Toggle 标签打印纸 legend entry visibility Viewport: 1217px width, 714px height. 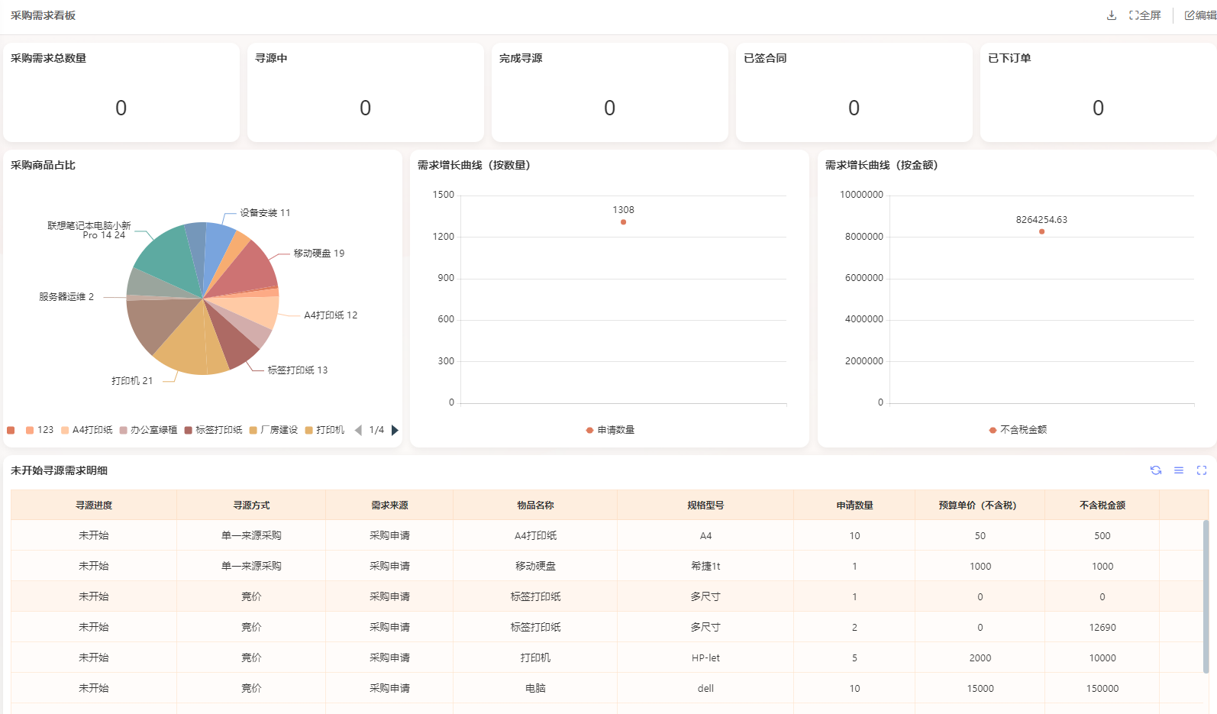[214, 430]
